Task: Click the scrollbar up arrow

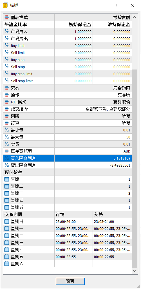Action: 135,17
